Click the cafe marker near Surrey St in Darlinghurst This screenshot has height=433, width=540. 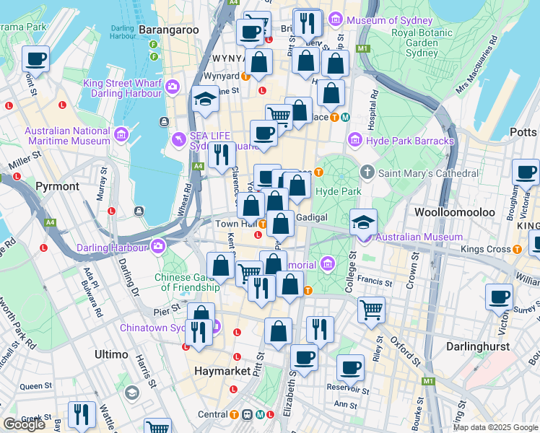[x=500, y=299]
